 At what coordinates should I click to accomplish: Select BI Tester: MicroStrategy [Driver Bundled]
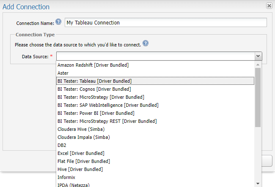[x=155, y=97]
